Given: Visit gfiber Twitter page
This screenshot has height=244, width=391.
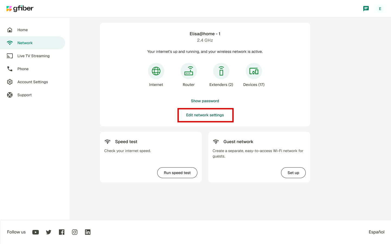Looking at the screenshot, I should pyautogui.click(x=49, y=232).
